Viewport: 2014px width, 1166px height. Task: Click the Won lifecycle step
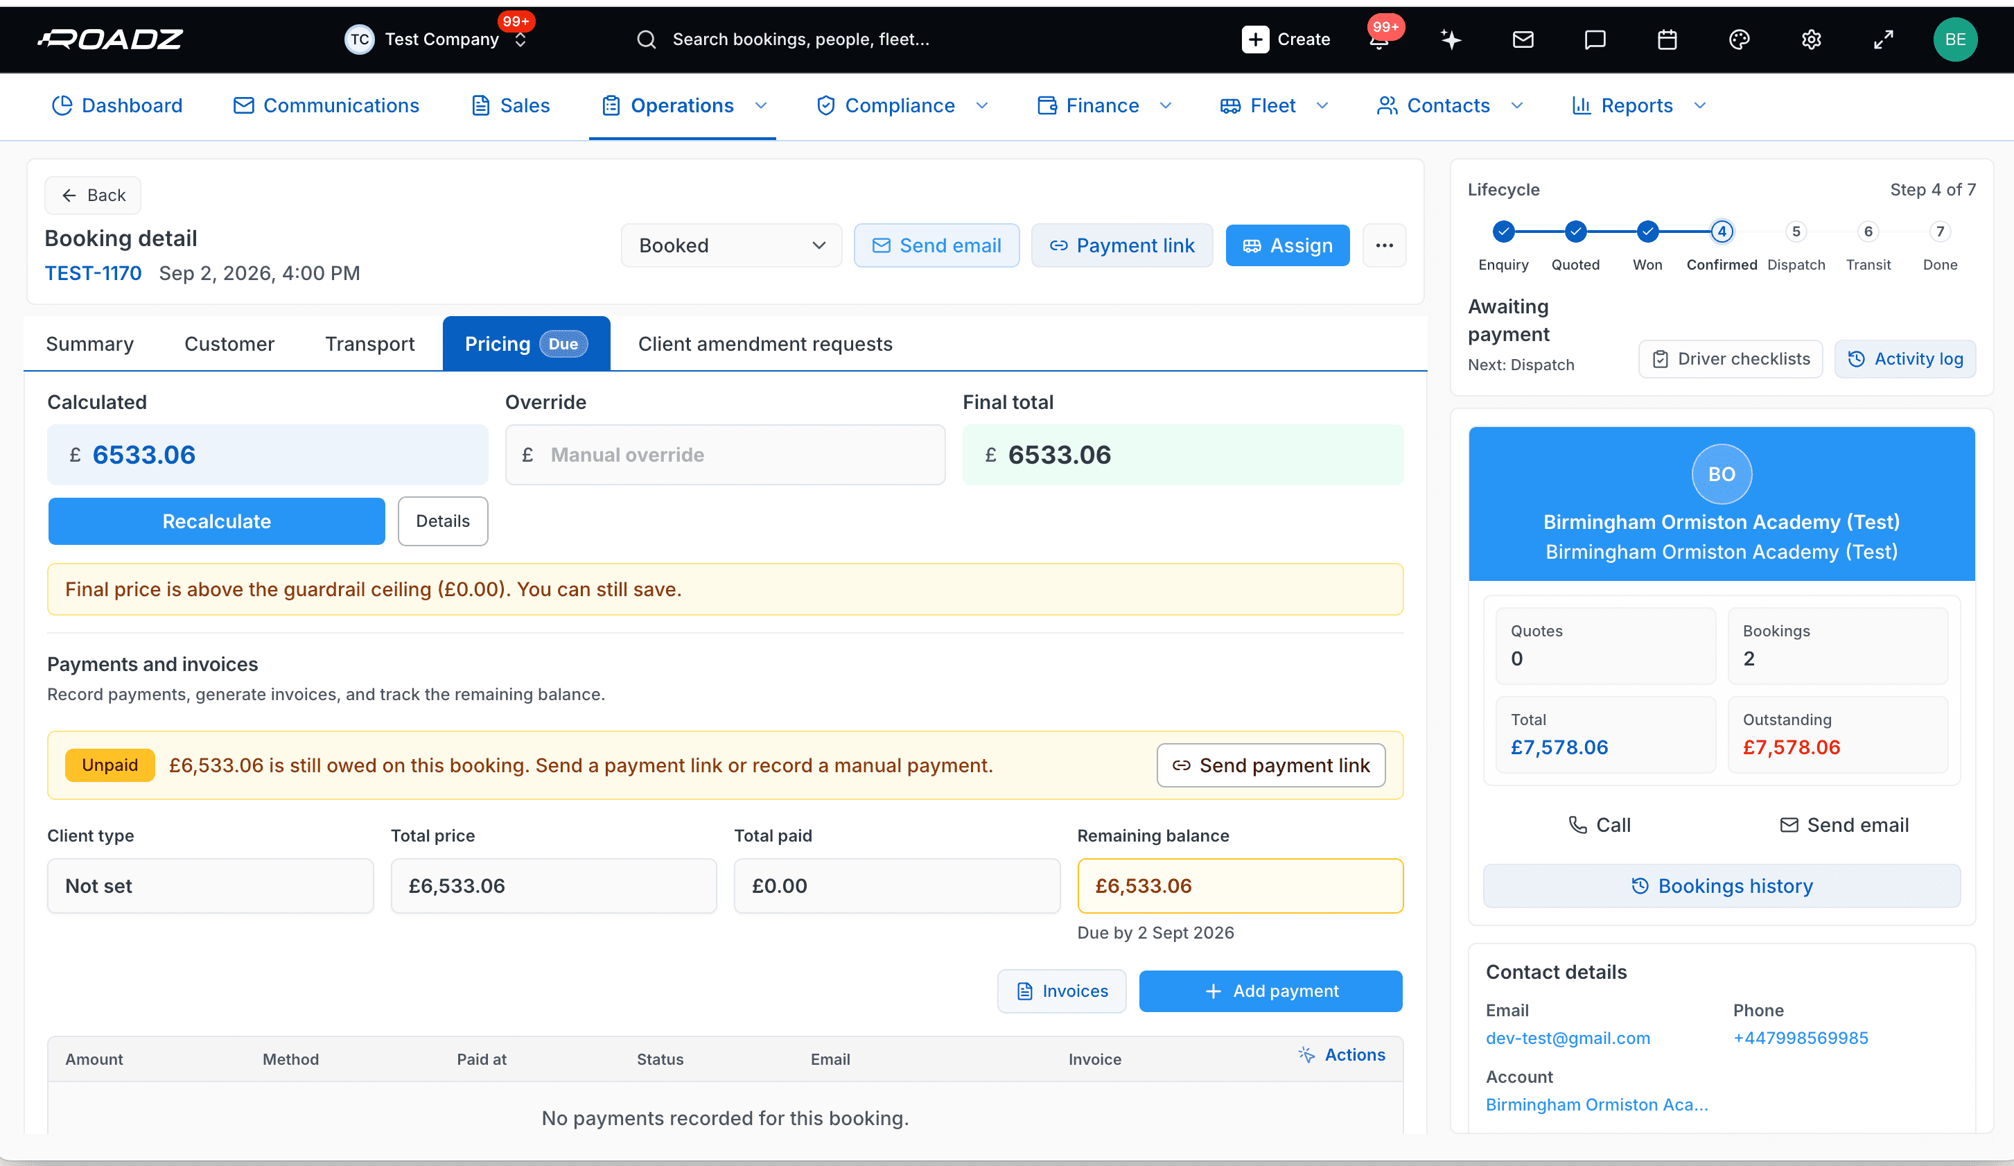click(1647, 232)
